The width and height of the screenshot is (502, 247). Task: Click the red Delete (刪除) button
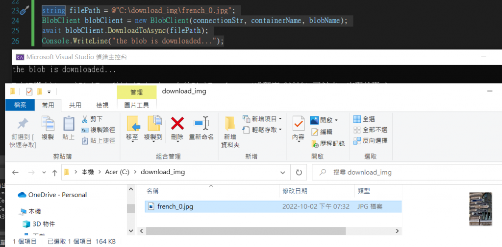pos(177,130)
